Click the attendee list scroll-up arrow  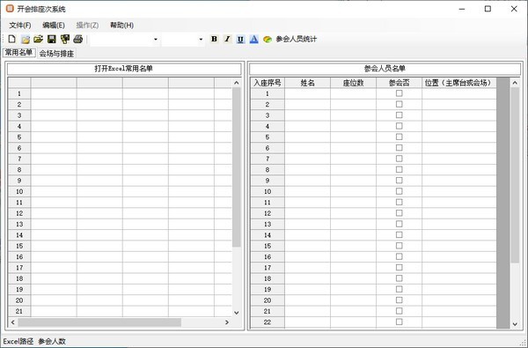tap(515, 83)
